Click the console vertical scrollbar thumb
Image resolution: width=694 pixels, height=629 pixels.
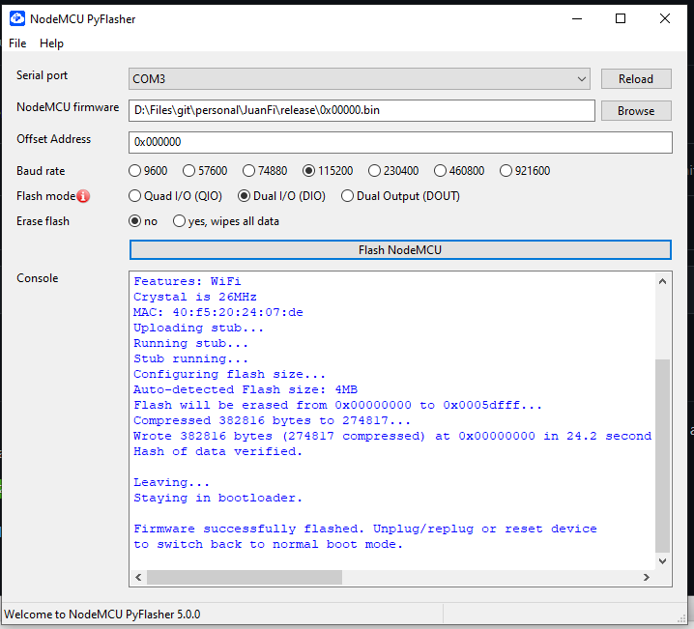point(662,456)
